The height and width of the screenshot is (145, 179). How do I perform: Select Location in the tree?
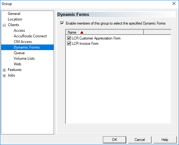[x=15, y=19]
